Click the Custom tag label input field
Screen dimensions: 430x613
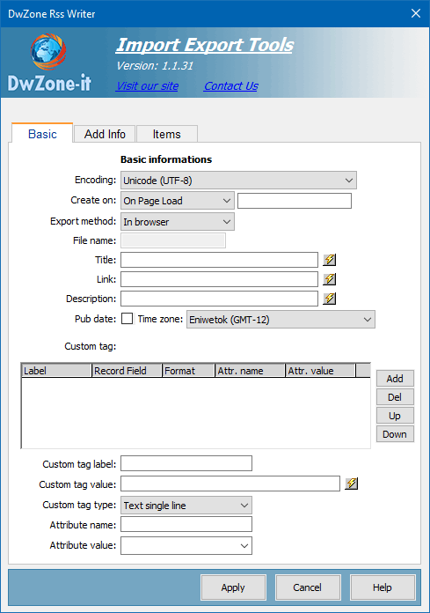186,463
